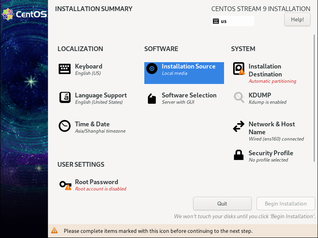Click the Begin Installation button
318x238 pixels.
click(x=286, y=203)
